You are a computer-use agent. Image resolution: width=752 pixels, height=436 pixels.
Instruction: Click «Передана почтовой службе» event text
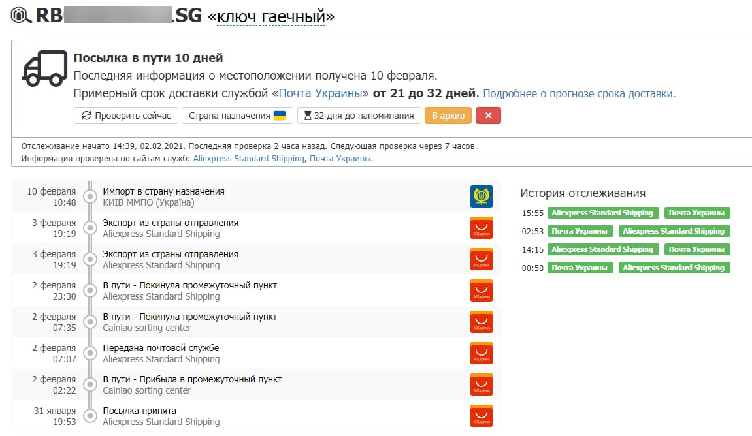[x=161, y=348]
